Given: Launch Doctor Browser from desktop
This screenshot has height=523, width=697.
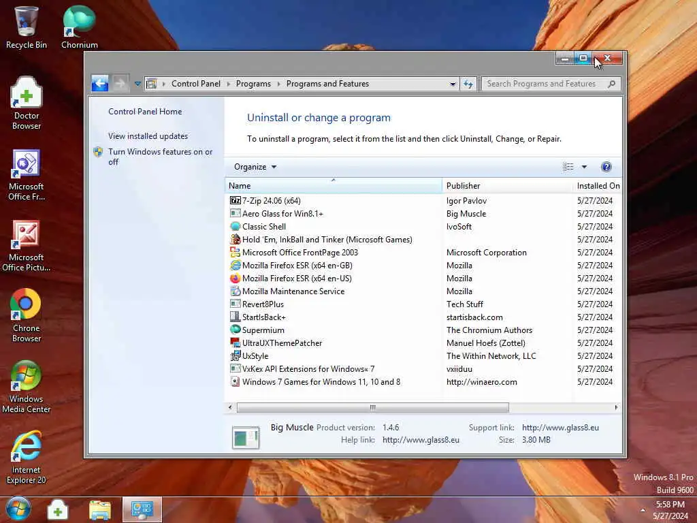Looking at the screenshot, I should click(x=27, y=102).
